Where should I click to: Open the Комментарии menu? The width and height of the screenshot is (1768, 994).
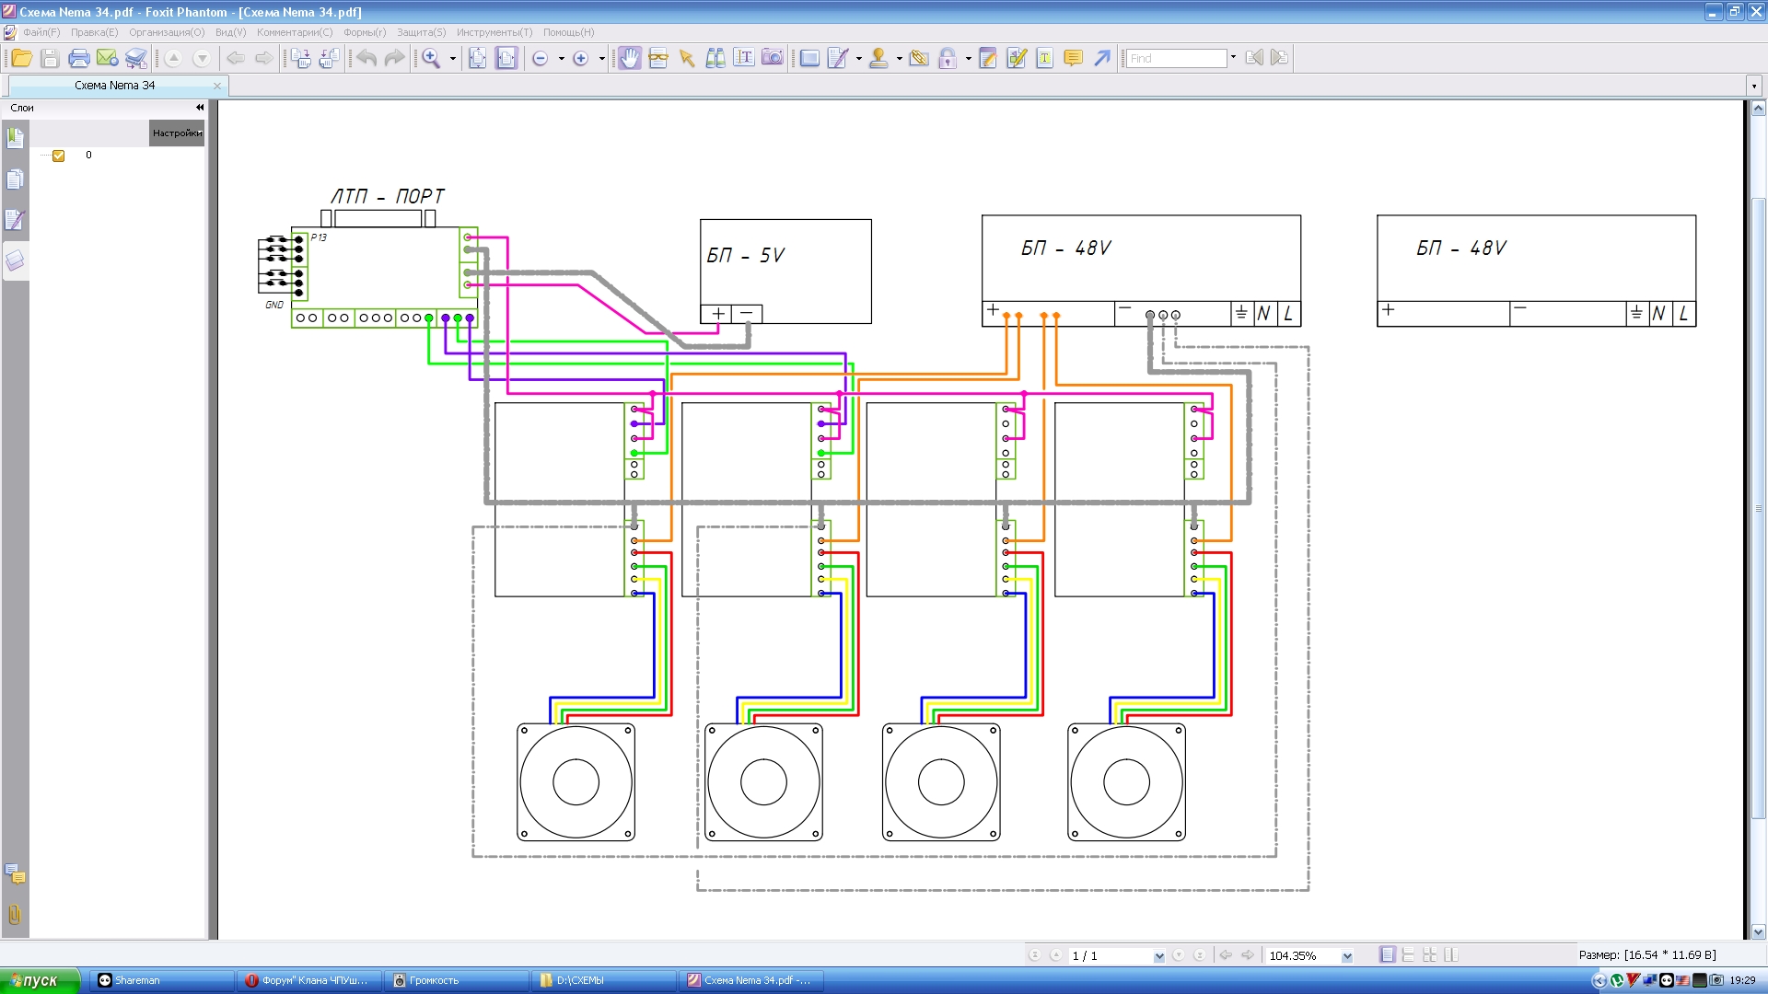295,32
